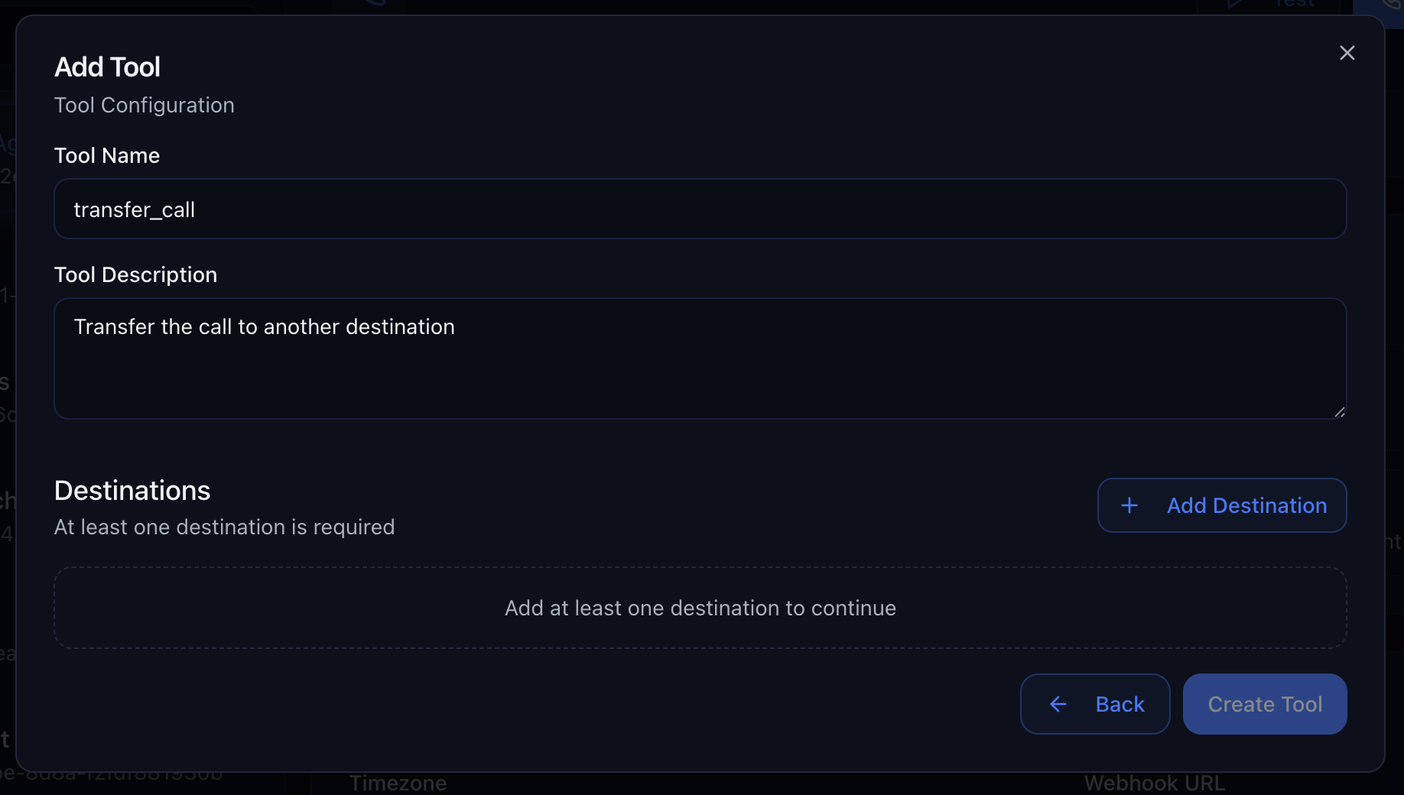Click the 'Add at least one destination to continue' message

(x=700, y=608)
